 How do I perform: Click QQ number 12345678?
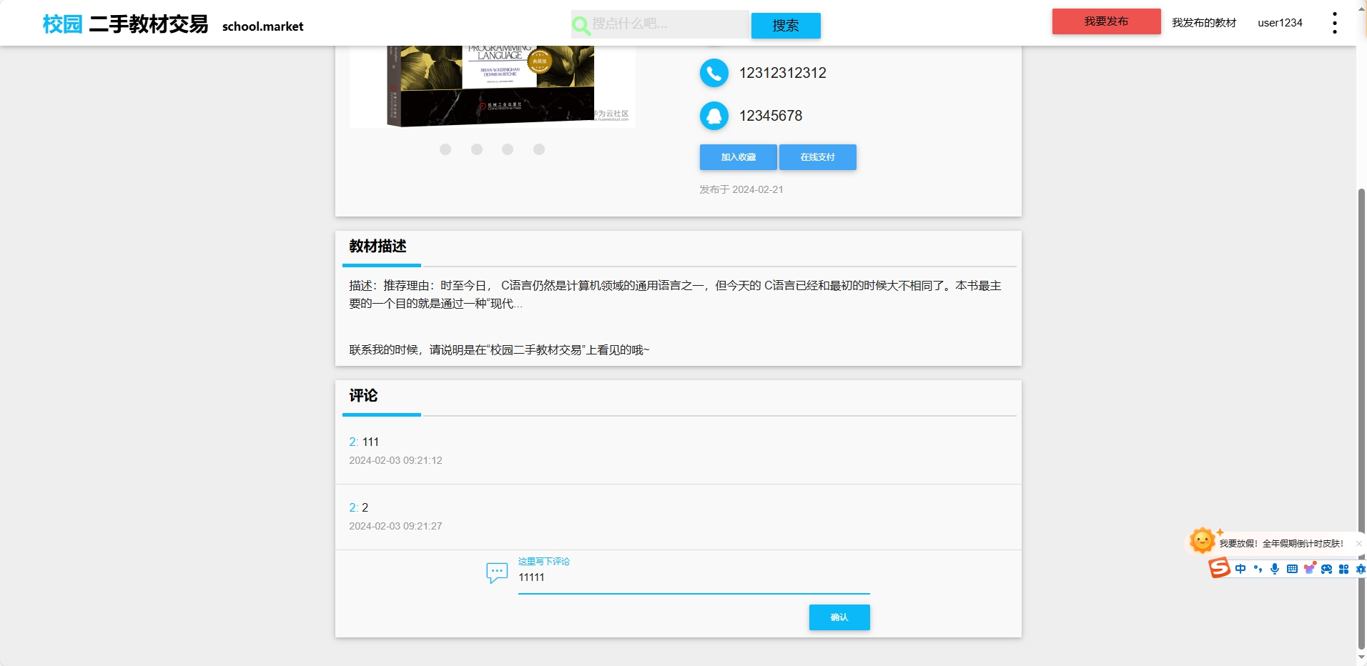point(771,116)
